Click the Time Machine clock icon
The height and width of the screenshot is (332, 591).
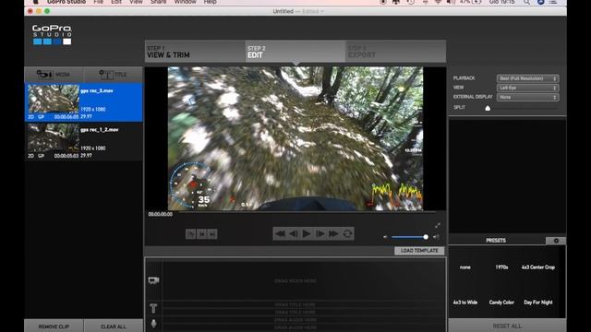[x=410, y=2]
